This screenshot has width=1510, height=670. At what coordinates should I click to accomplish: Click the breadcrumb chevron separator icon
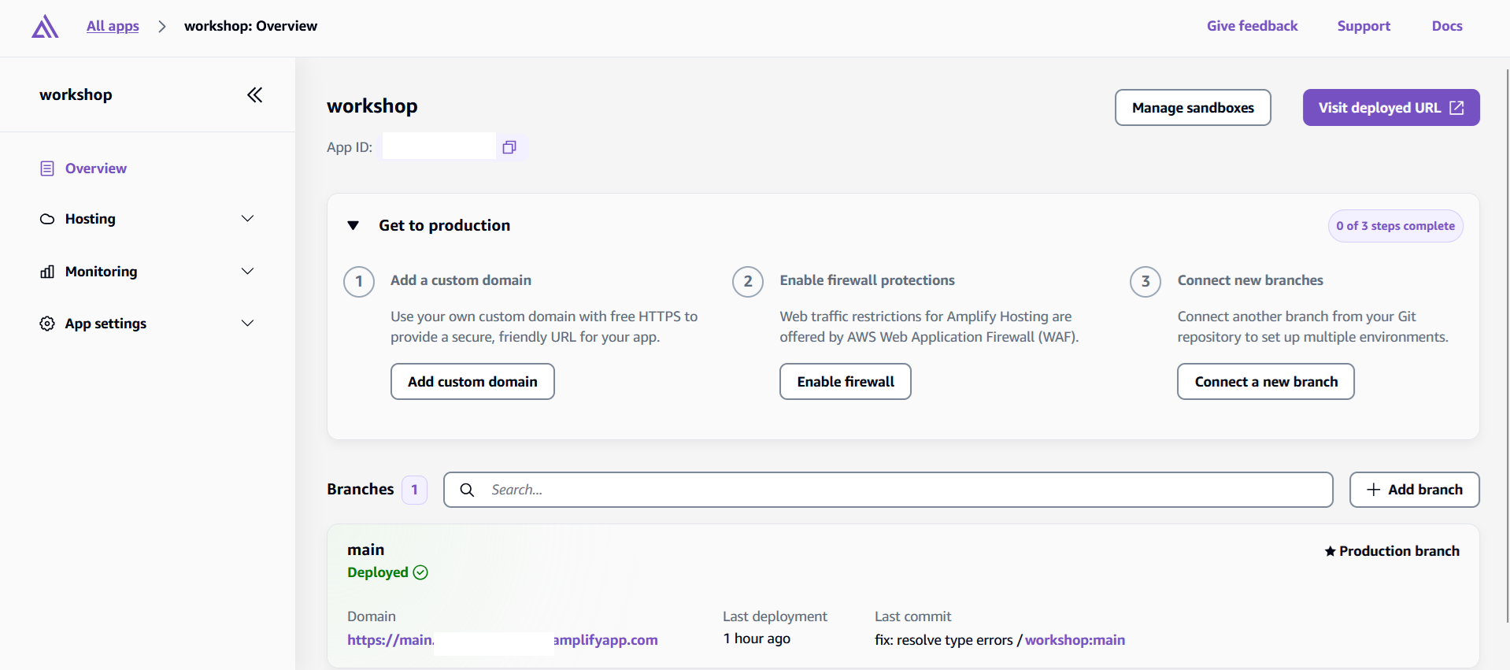tap(162, 27)
